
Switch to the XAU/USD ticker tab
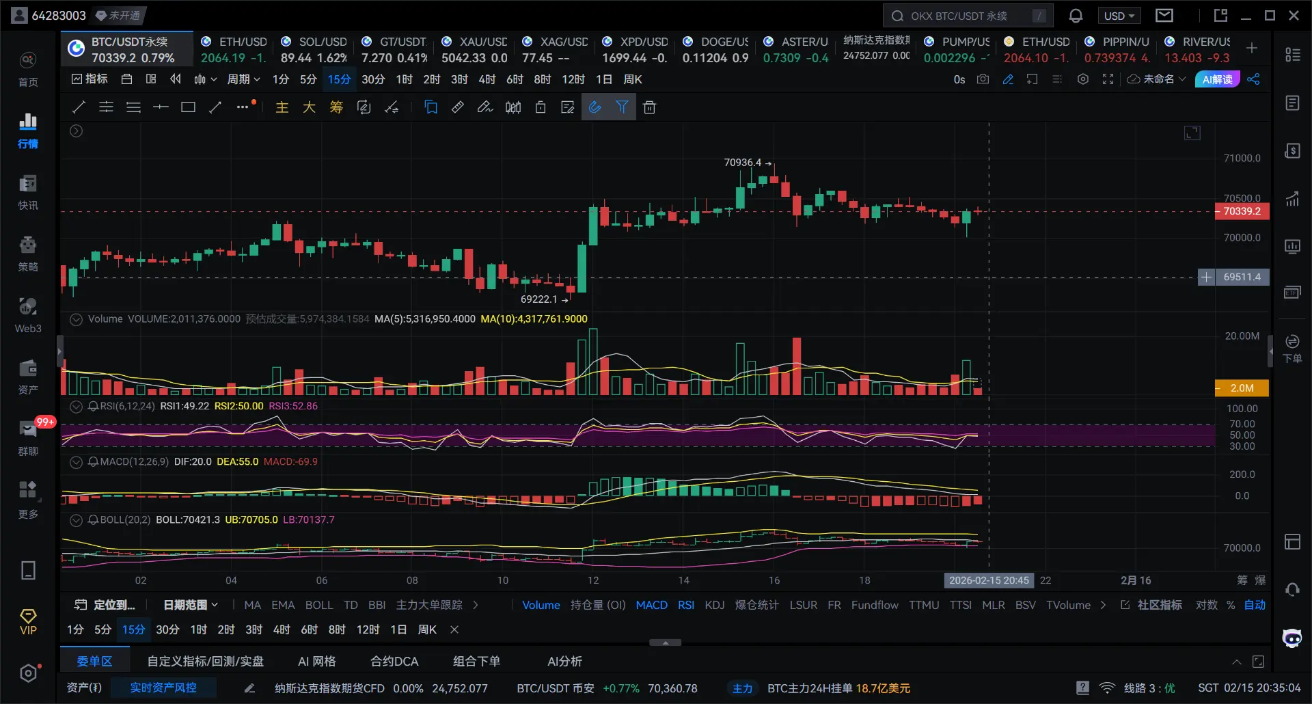pyautogui.click(x=474, y=49)
